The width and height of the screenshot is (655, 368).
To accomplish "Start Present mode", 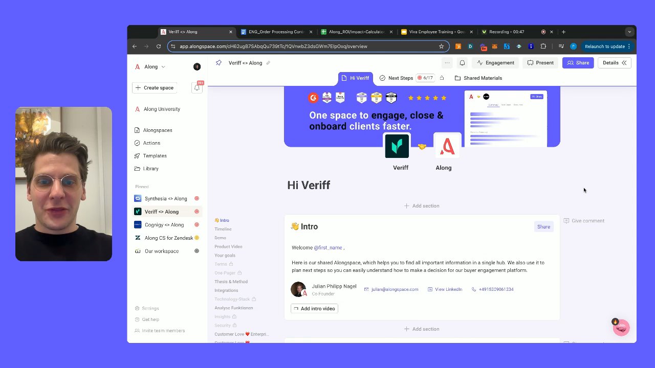I will pos(540,63).
